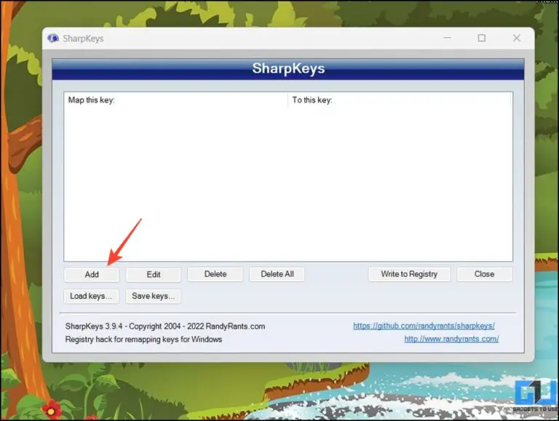The image size is (559, 421).
Task: Visit the randyrants.com link
Action: 451,339
